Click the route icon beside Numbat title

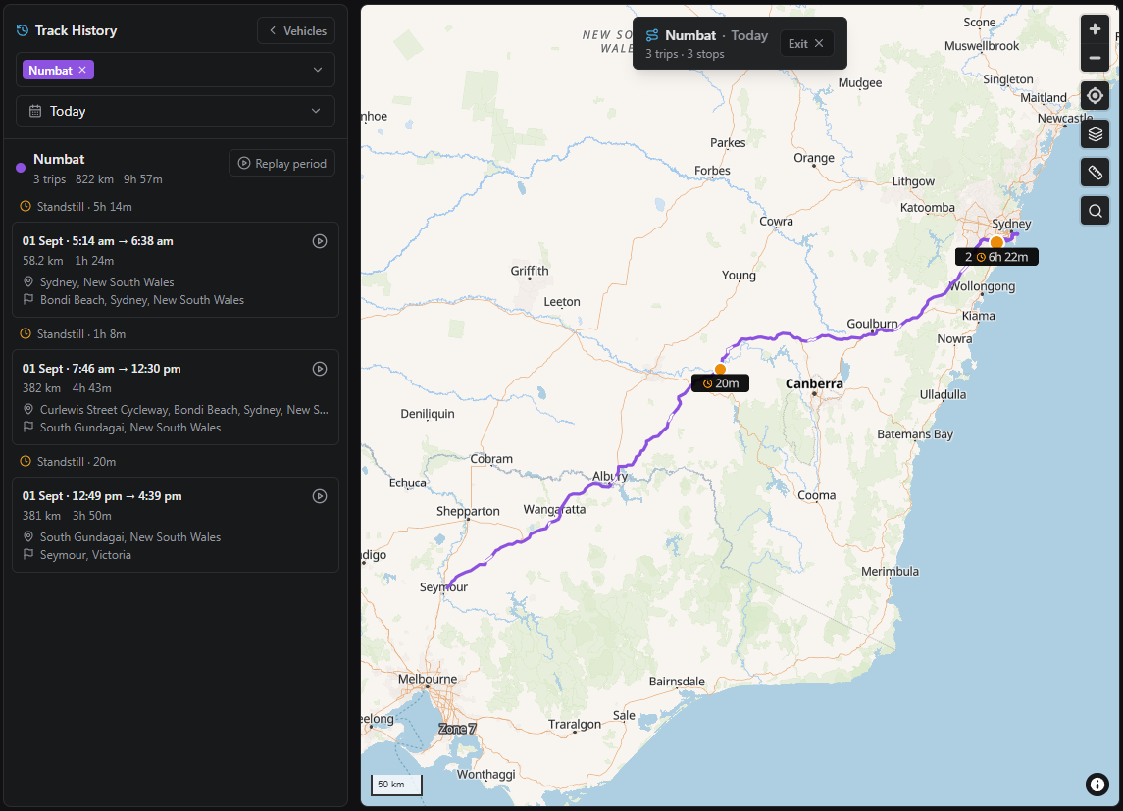[652, 35]
